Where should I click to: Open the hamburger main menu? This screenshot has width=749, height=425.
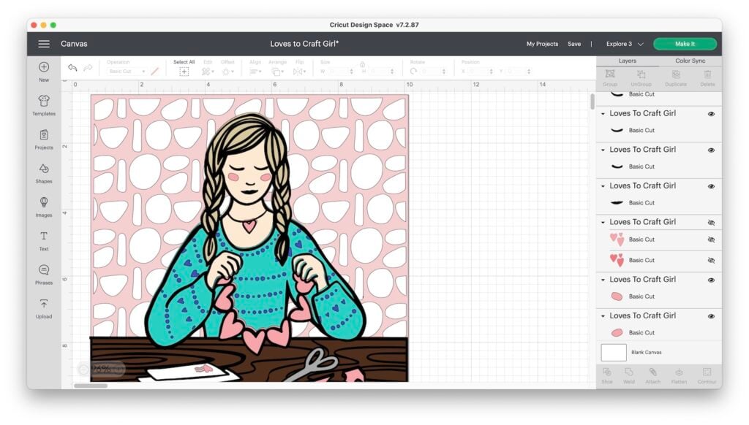(44, 44)
